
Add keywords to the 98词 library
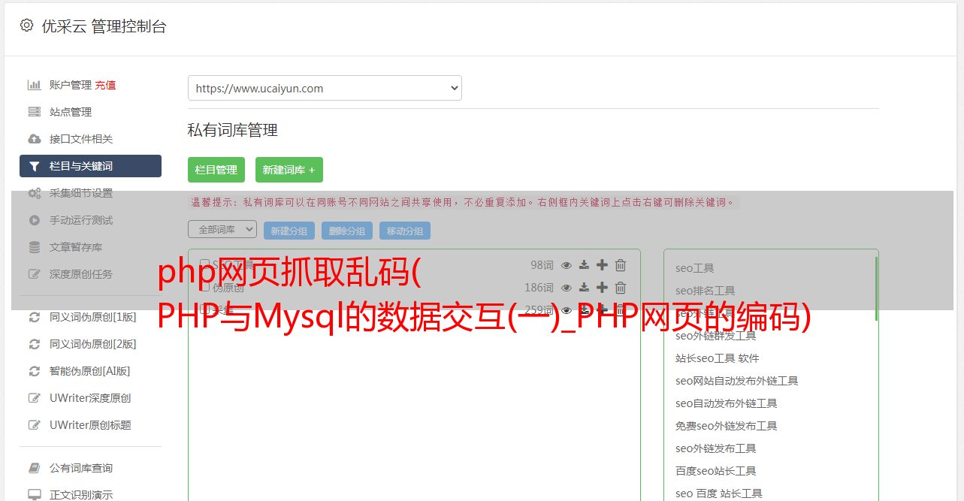602,265
